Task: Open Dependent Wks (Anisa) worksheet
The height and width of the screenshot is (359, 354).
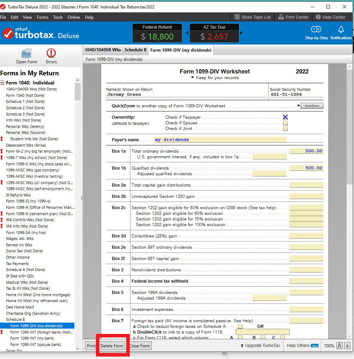Action: coord(26,145)
